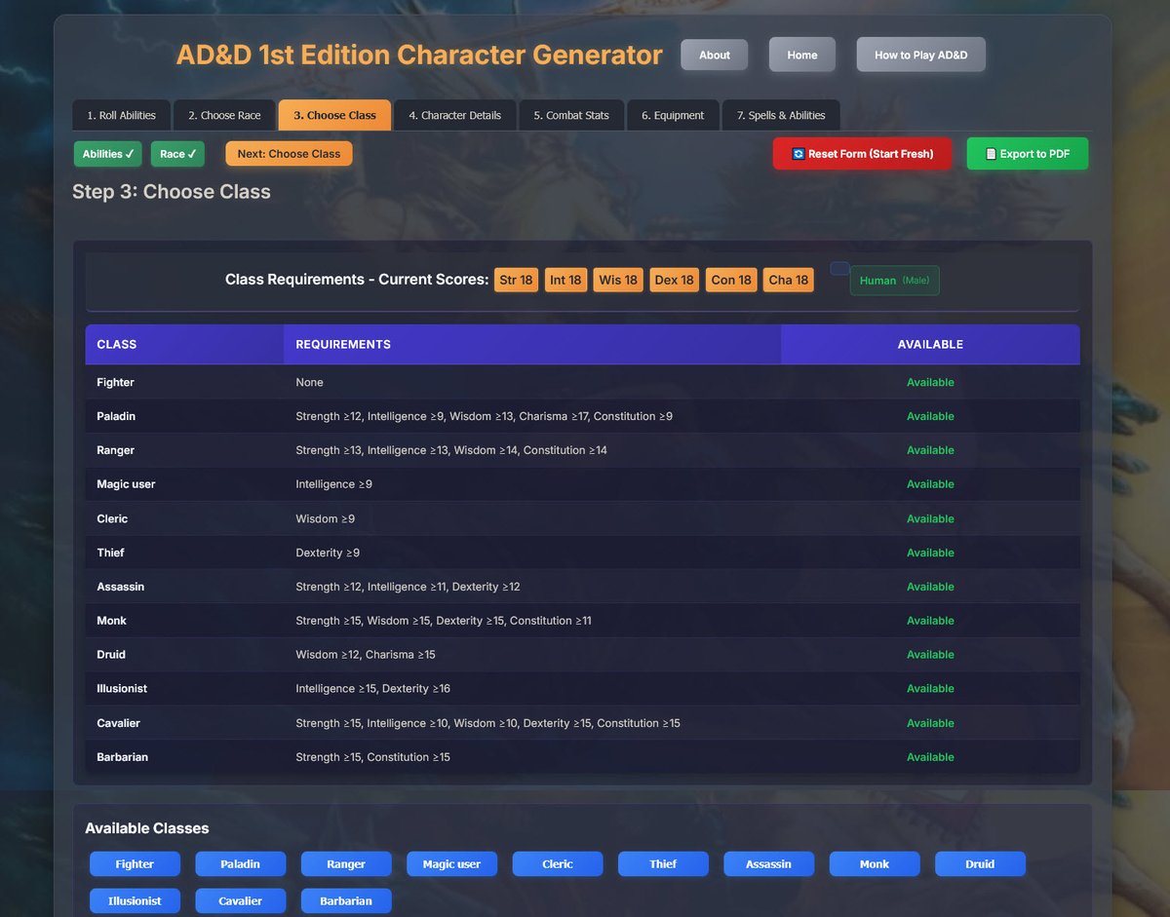The image size is (1170, 917).
Task: Click the Wis 18 score badge
Action: click(x=618, y=280)
